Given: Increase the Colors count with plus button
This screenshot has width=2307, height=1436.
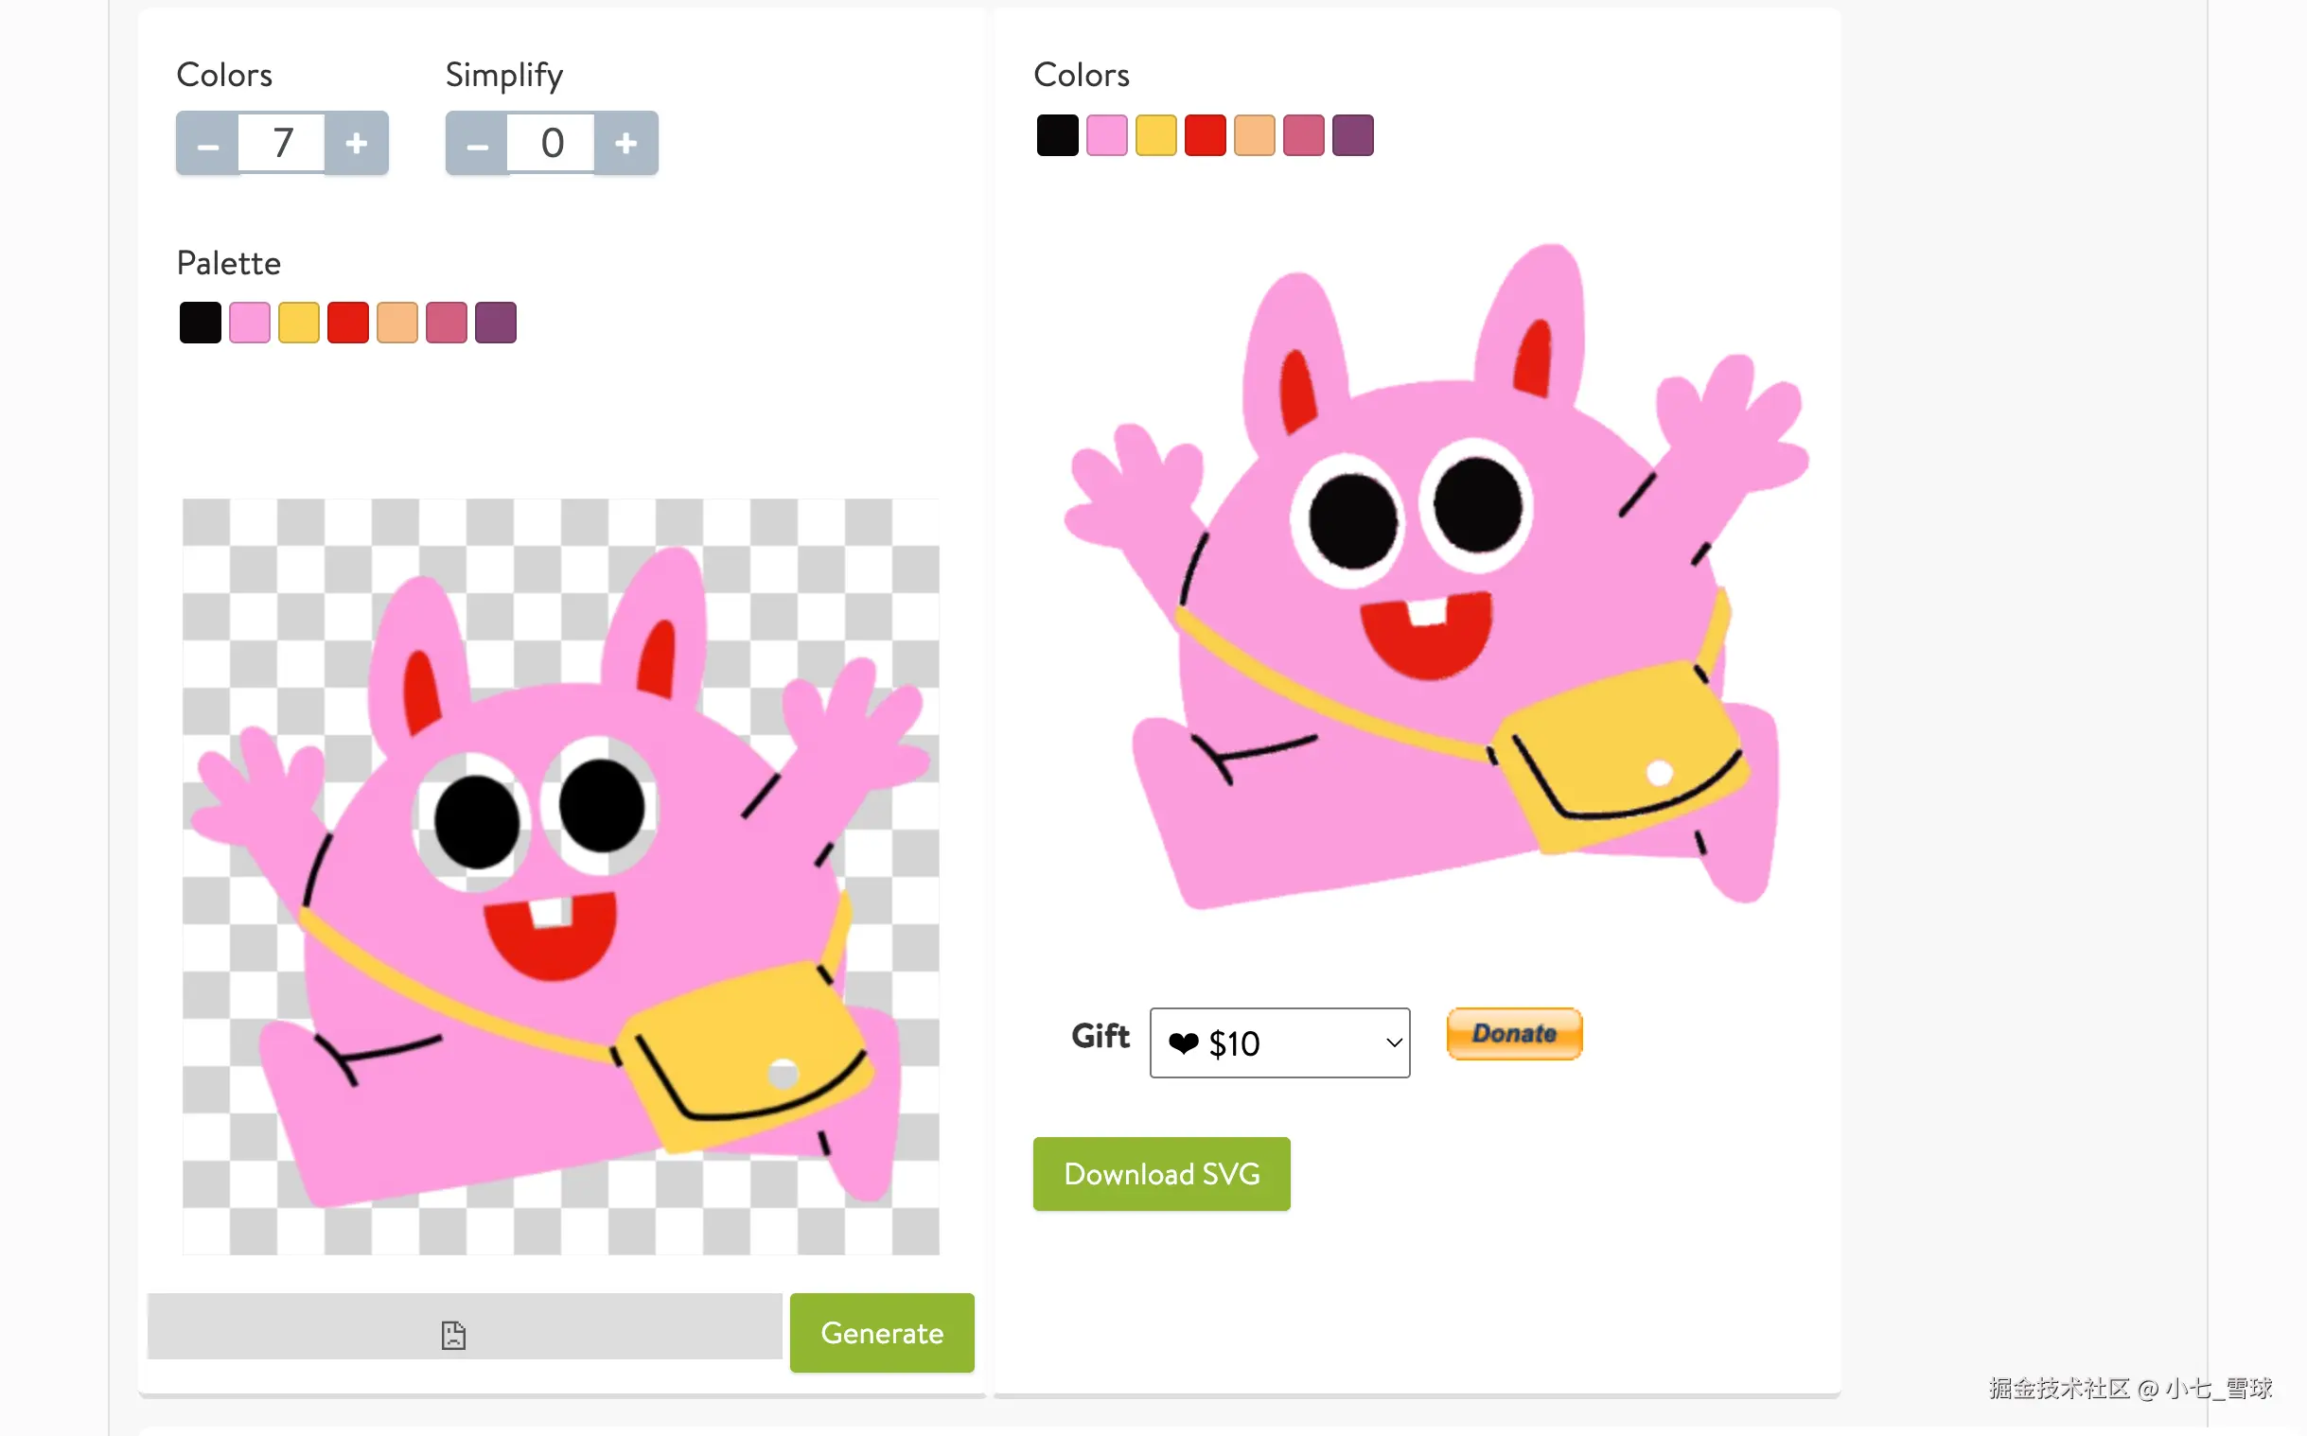Looking at the screenshot, I should 356,143.
